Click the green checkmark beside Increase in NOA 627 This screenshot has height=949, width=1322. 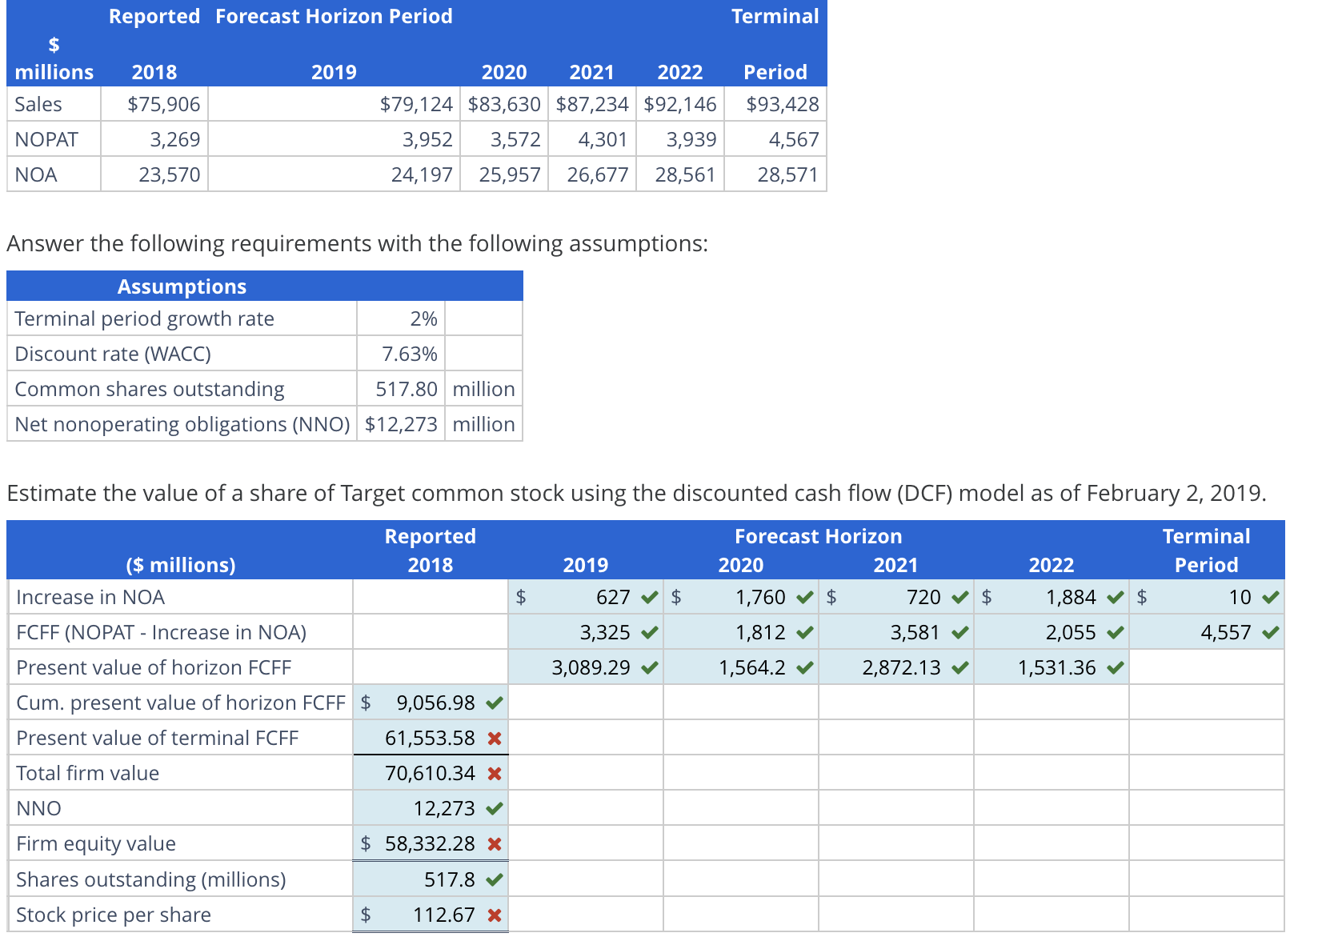click(648, 597)
